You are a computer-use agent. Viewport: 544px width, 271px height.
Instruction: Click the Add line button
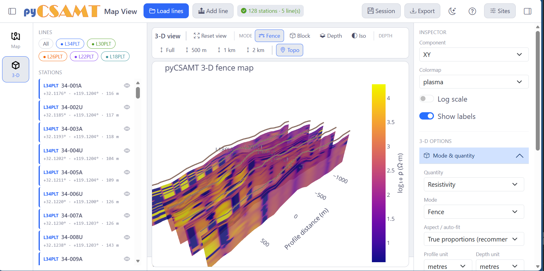[x=213, y=11]
